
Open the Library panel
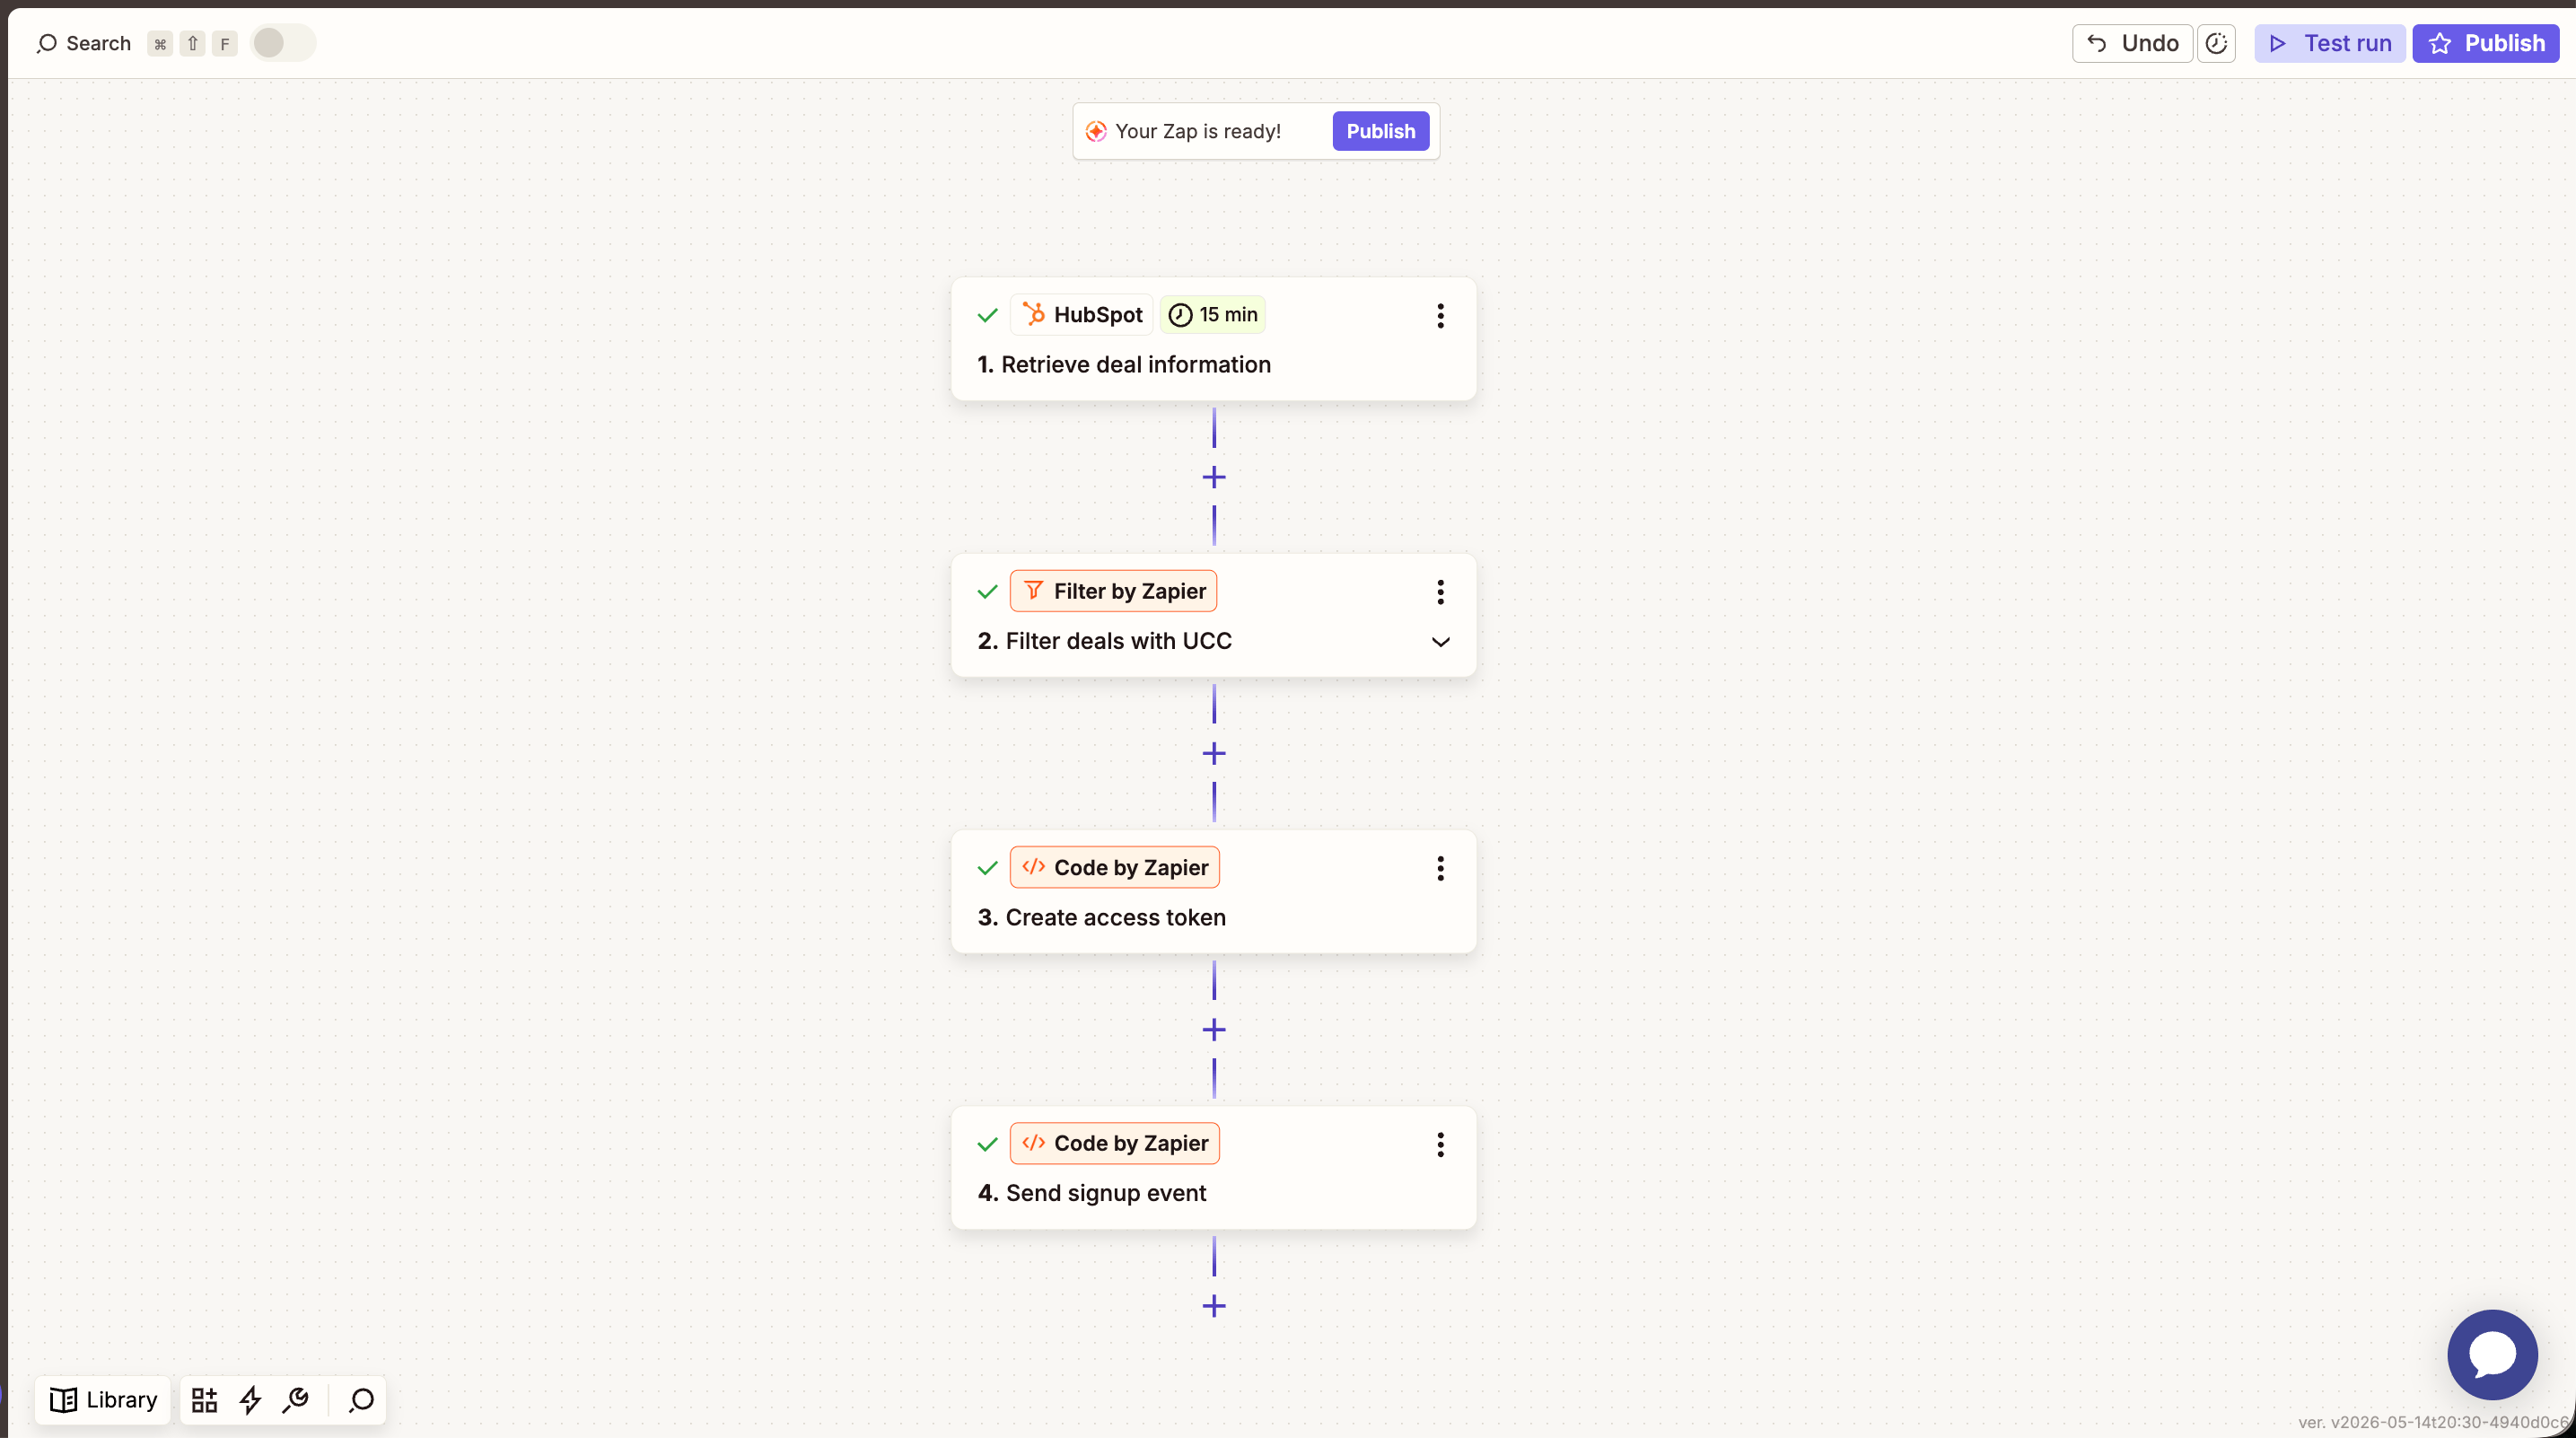(103, 1400)
